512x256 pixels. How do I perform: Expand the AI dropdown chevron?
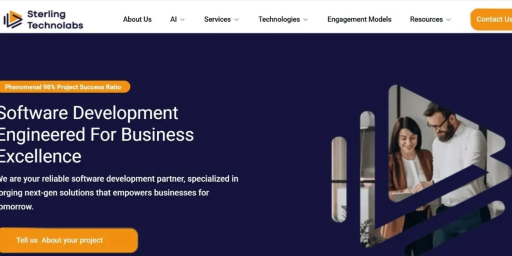(182, 19)
